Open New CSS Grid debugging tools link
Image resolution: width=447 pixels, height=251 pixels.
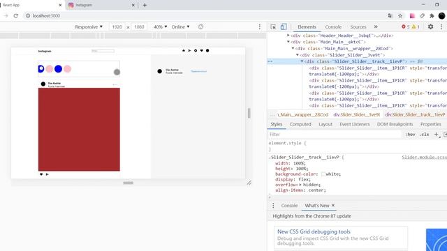(x=314, y=231)
